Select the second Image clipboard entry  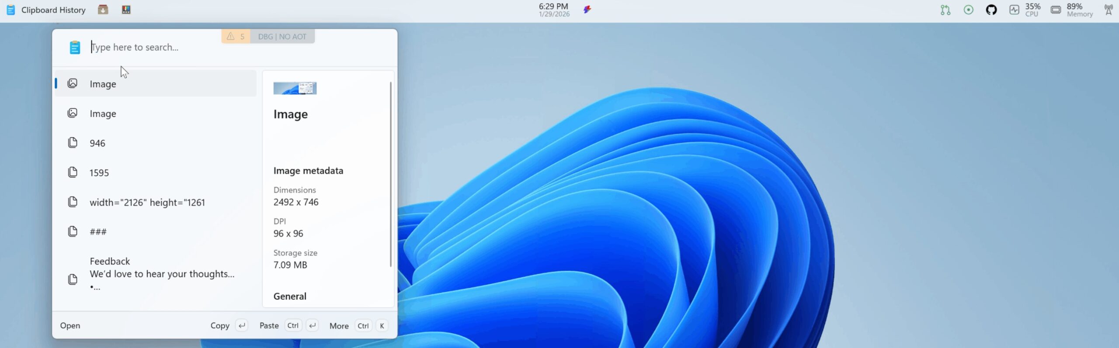click(x=155, y=114)
